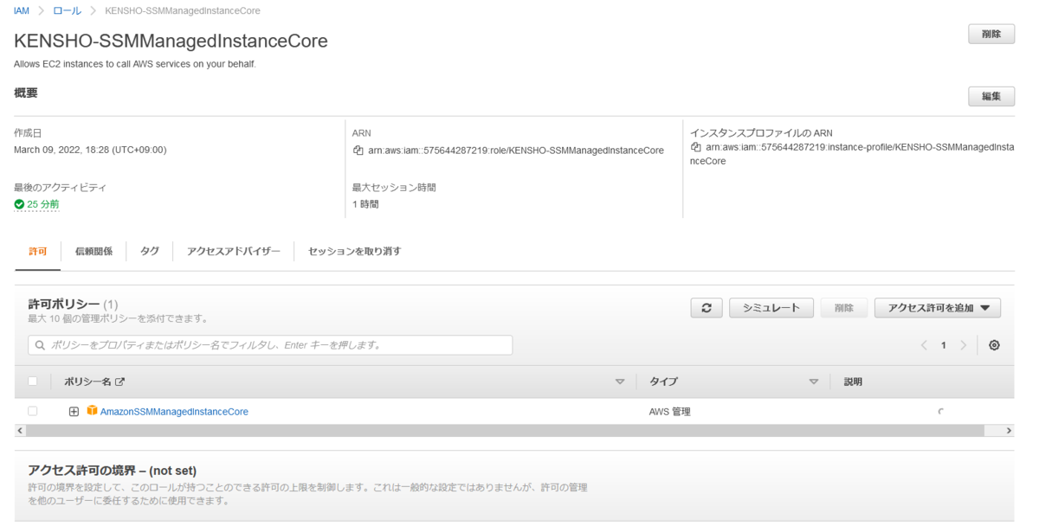Toggle the select-all policies checkbox
Image resolution: width=1039 pixels, height=526 pixels.
coord(33,381)
